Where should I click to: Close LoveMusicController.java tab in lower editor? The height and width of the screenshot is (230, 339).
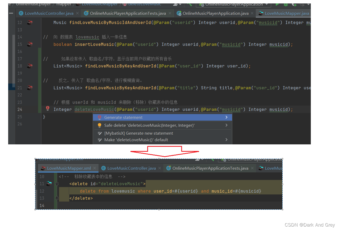[160, 168]
